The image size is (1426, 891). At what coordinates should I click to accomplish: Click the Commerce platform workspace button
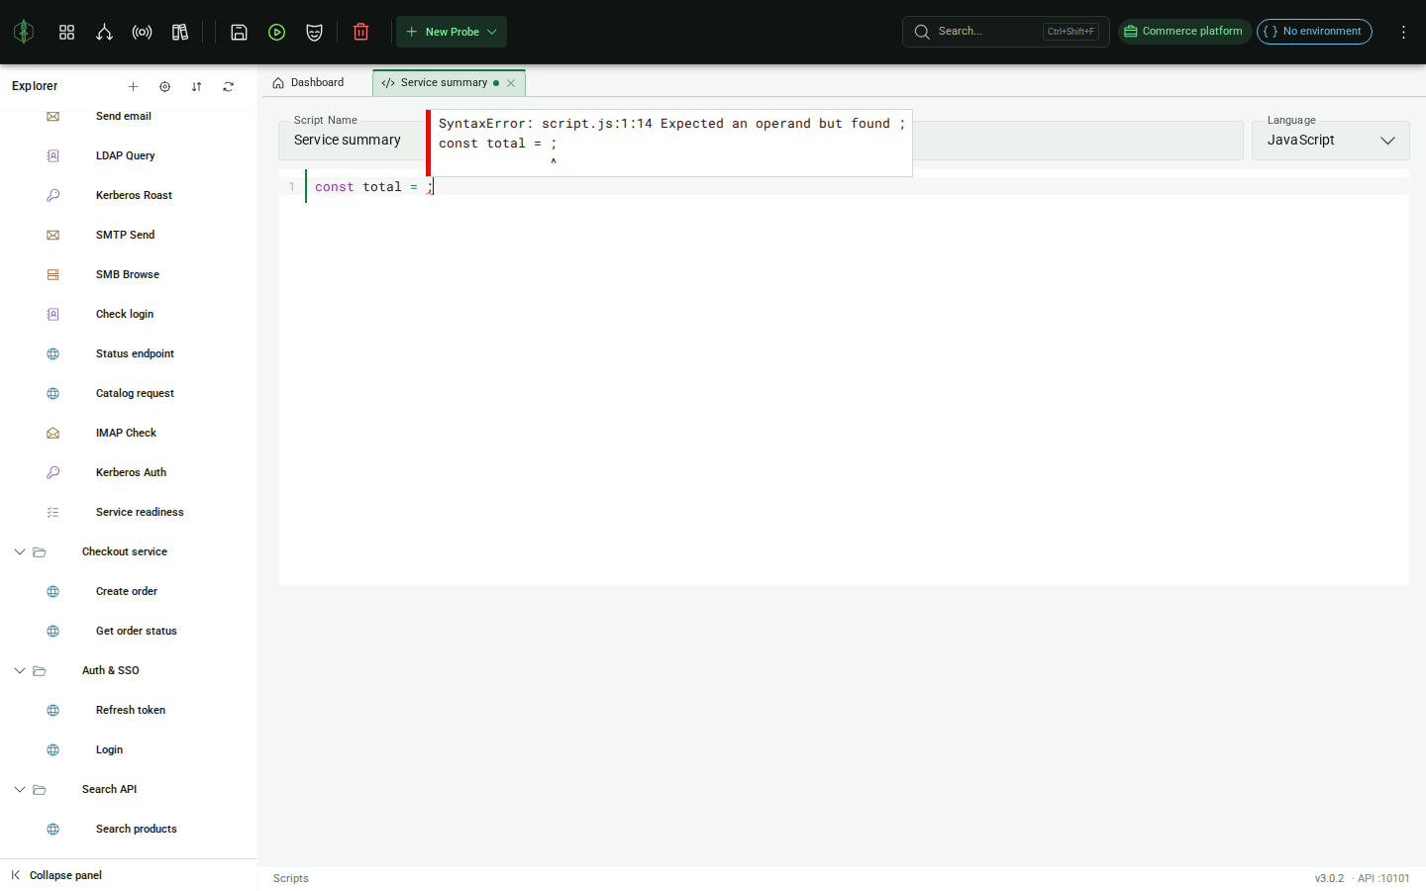tap(1184, 32)
